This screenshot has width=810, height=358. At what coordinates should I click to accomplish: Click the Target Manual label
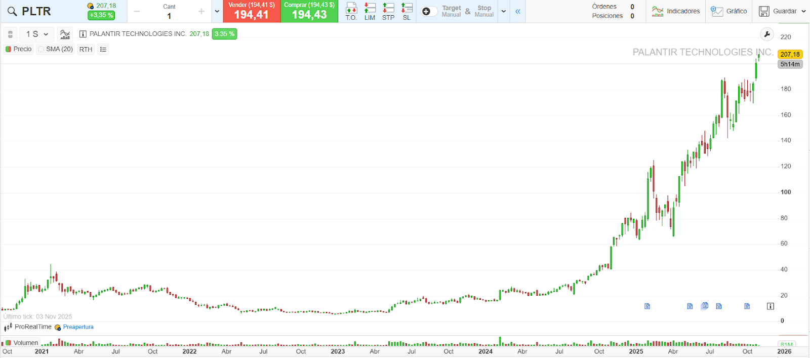coord(451,11)
